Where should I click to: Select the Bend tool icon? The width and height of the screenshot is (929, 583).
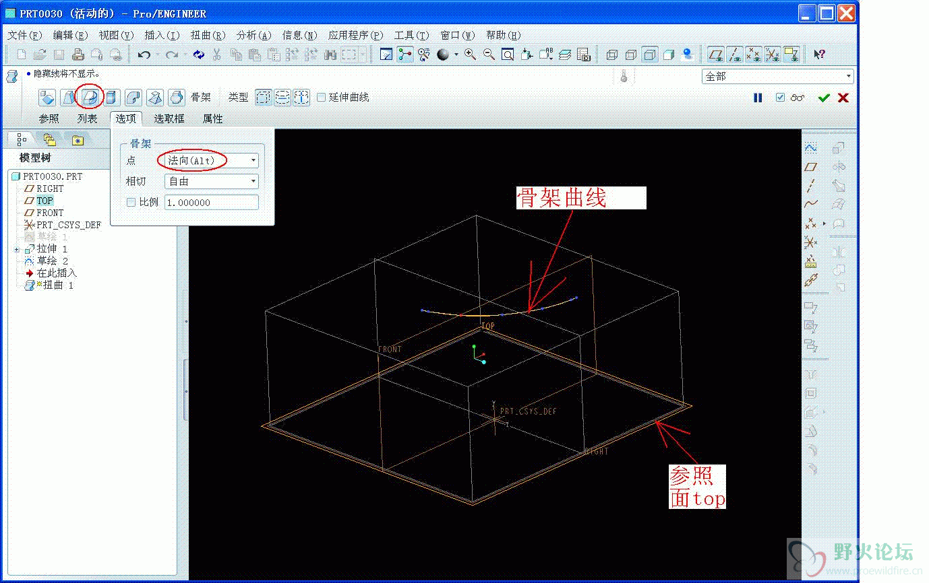(133, 98)
